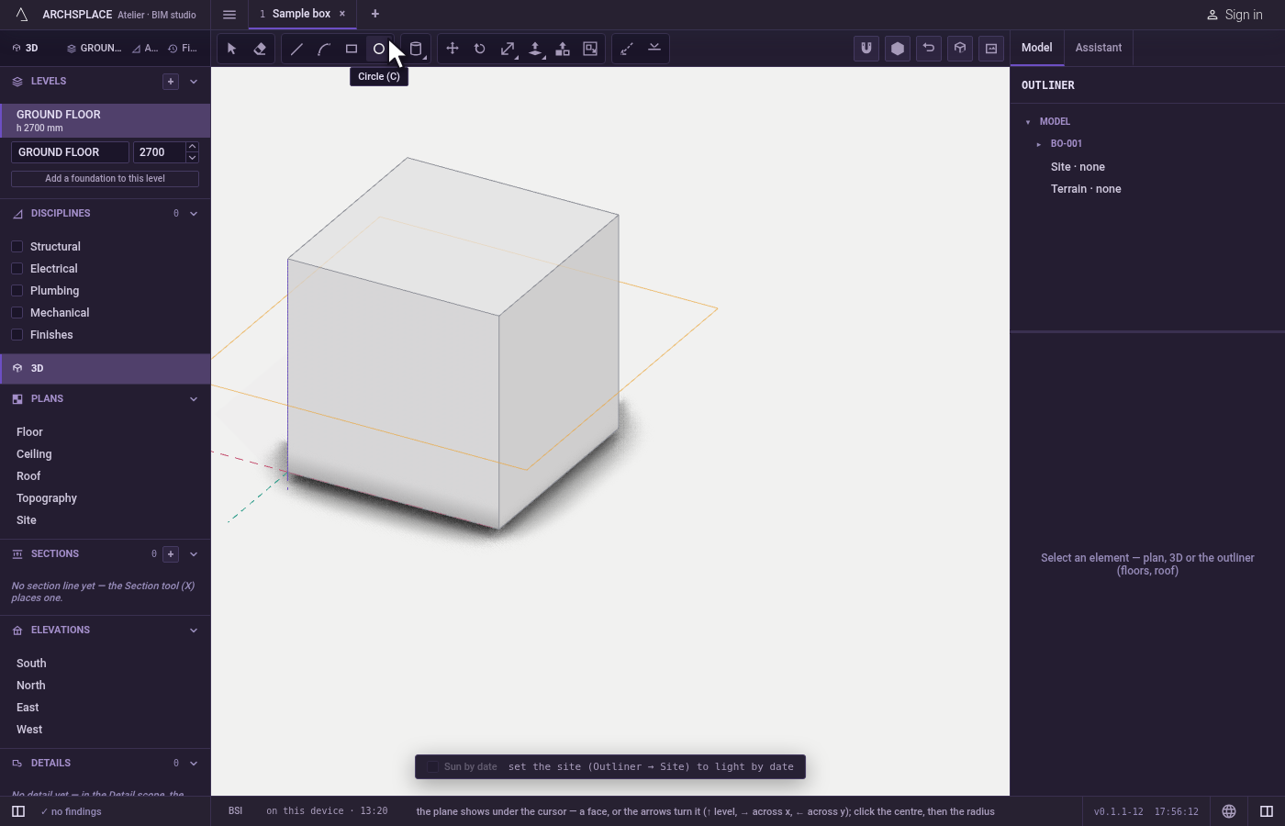Select the Arc drawing tool

(x=324, y=49)
